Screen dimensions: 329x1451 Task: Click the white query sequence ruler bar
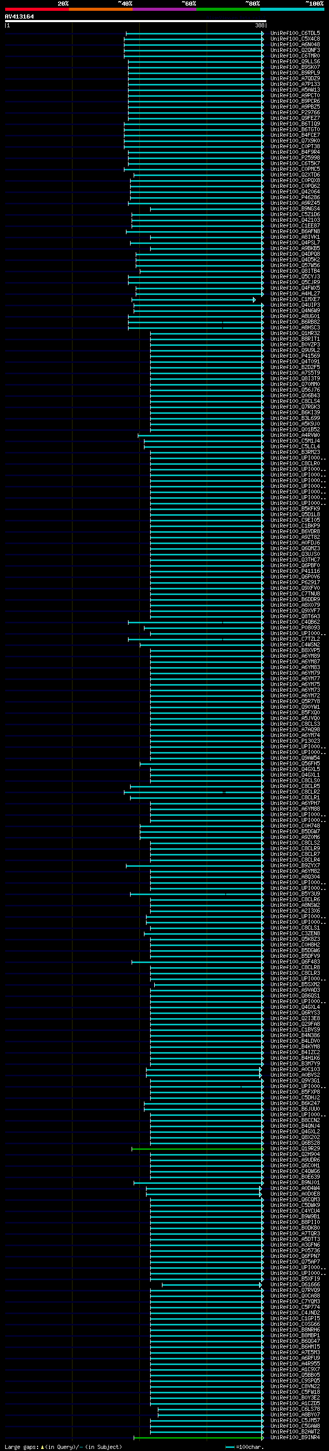135,22
